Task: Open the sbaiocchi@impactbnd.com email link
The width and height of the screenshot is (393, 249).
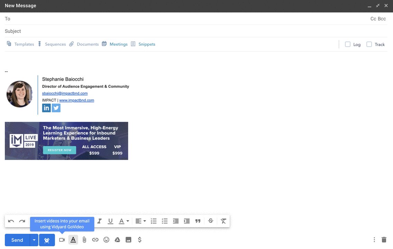Action: [x=65, y=93]
